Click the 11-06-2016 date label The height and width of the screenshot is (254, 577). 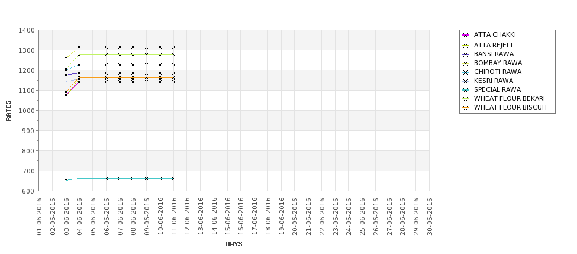173,217
